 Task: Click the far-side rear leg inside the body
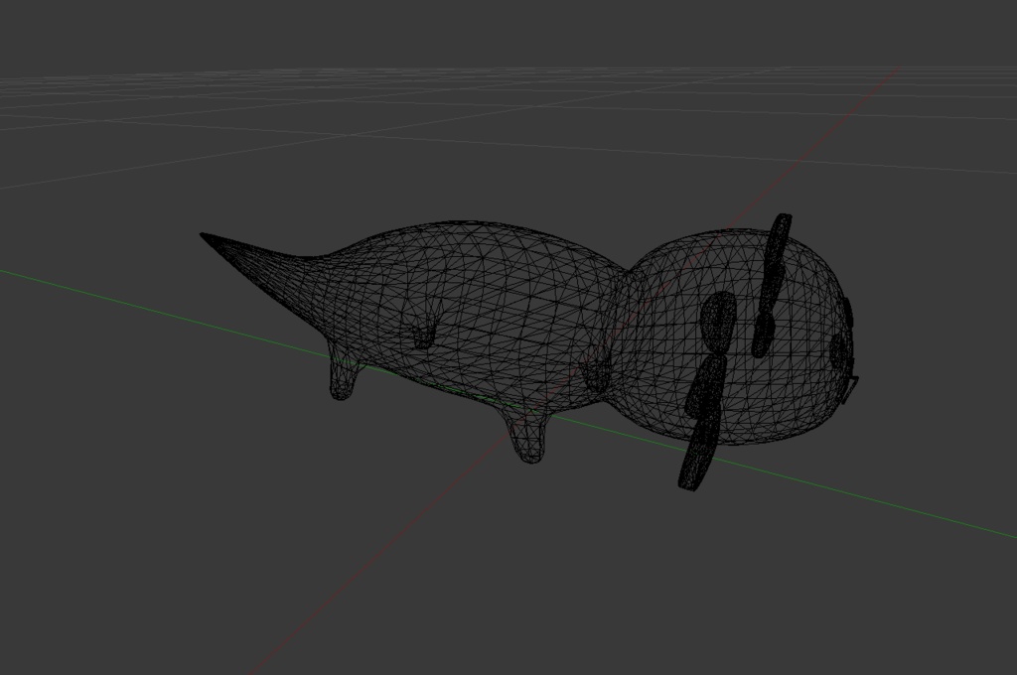(424, 334)
